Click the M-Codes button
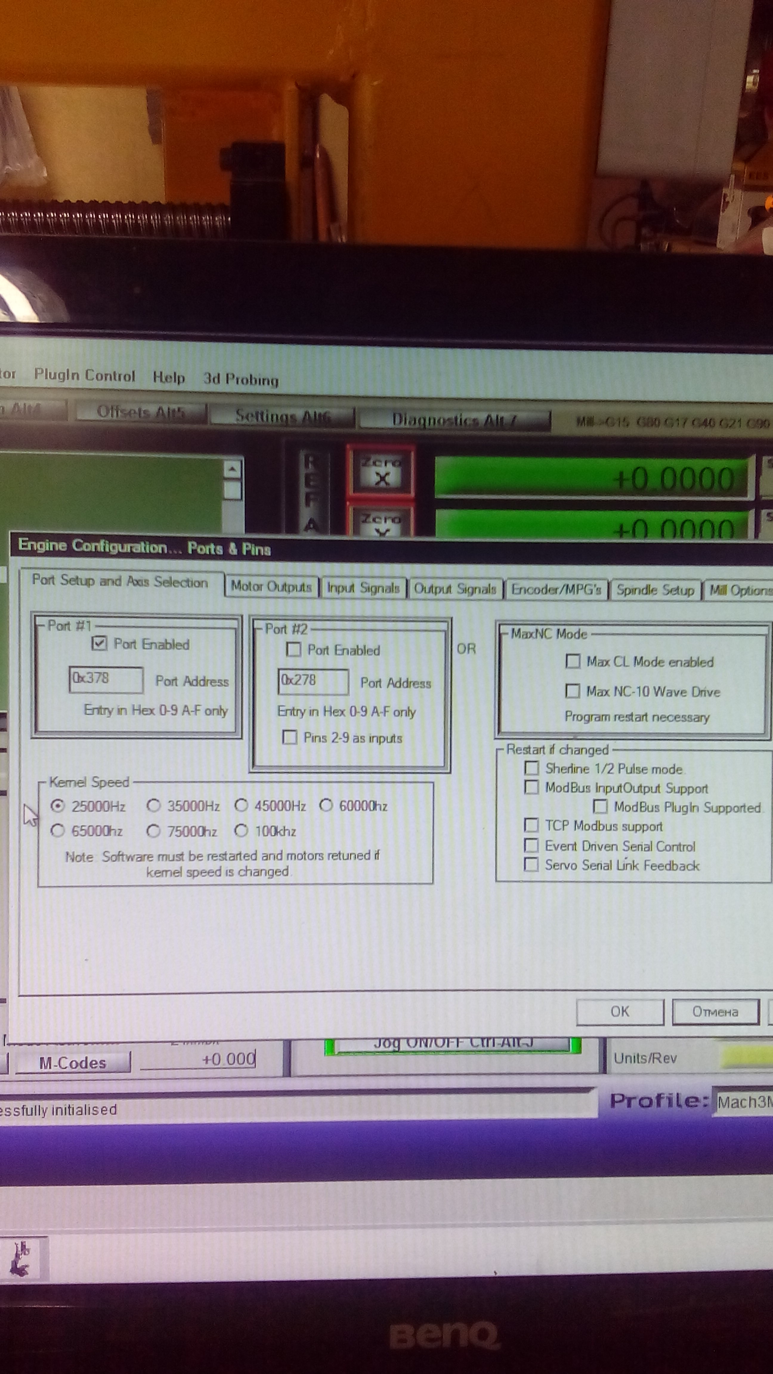The height and width of the screenshot is (1374, 773). point(72,1063)
